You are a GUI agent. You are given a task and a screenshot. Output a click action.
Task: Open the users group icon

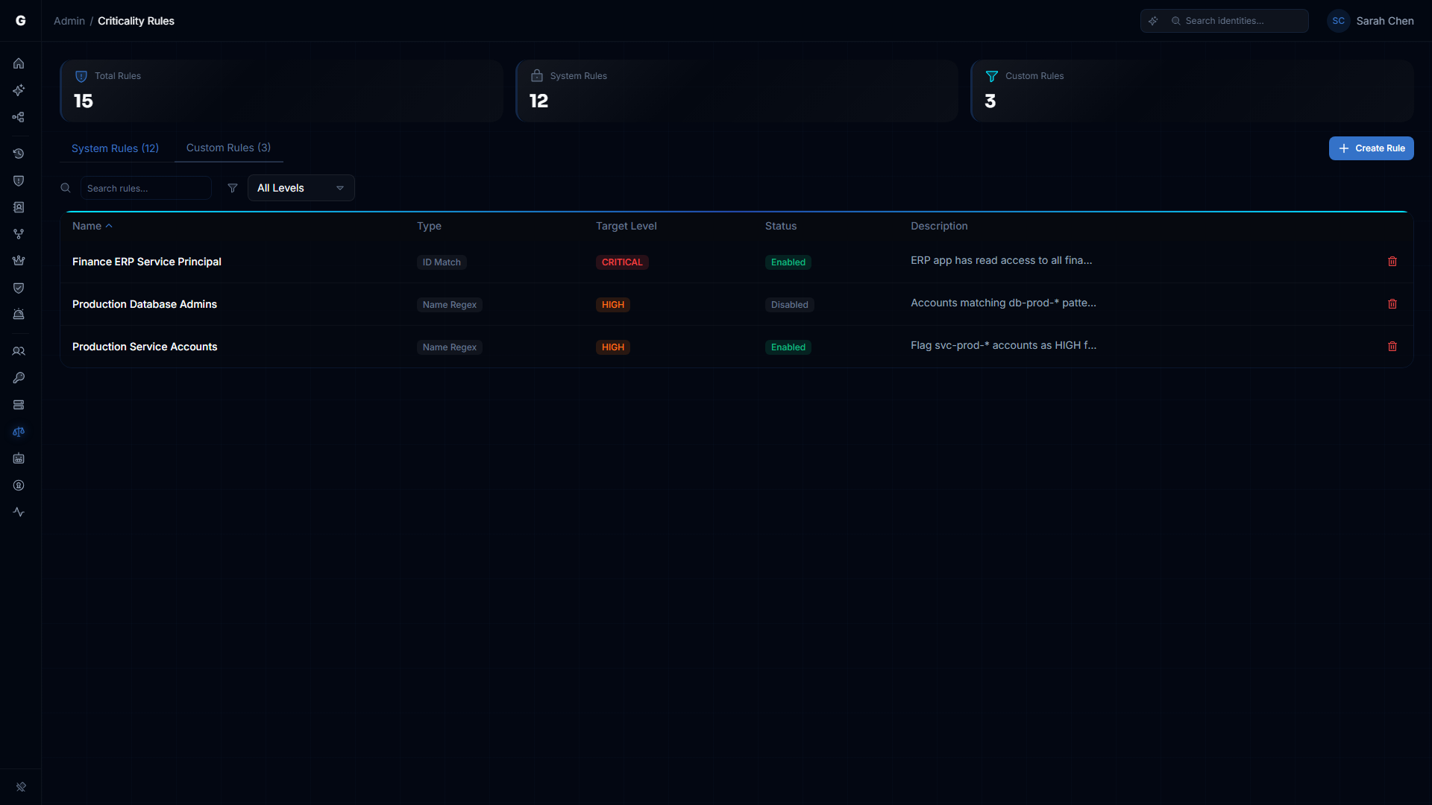coord(19,351)
